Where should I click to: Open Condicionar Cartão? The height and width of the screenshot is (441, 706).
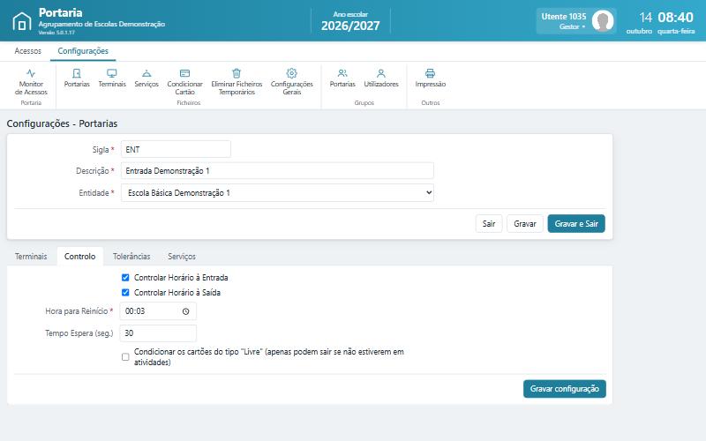(x=184, y=82)
